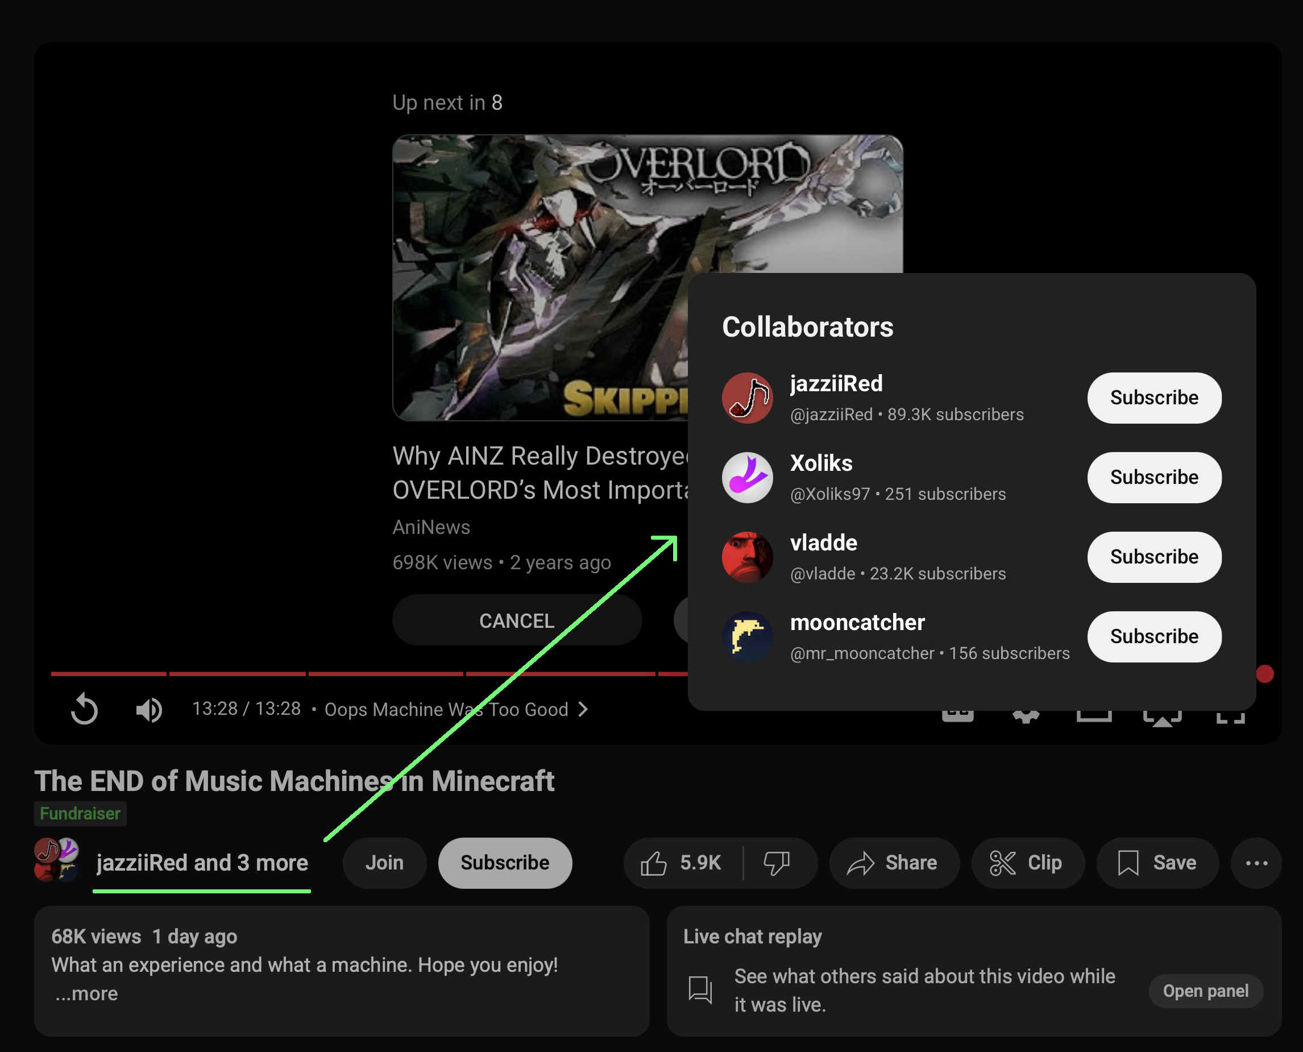1303x1052 pixels.
Task: Click the Clip scissors button
Action: [1027, 863]
